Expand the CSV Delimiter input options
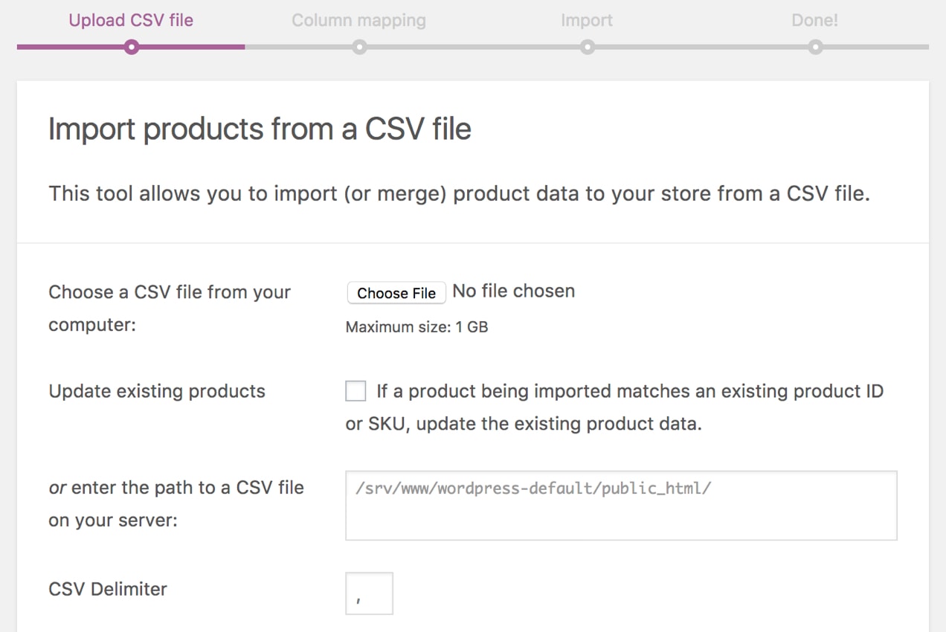Viewport: 946px width, 632px height. 369,593
